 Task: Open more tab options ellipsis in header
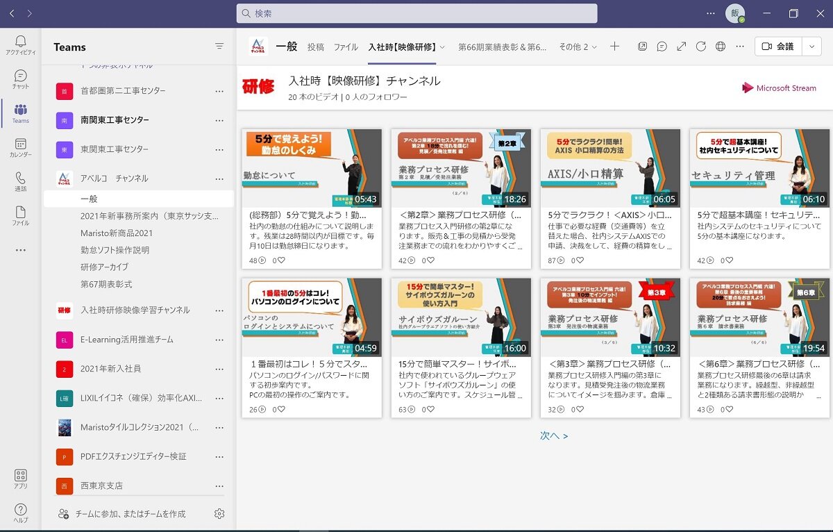pyautogui.click(x=740, y=47)
